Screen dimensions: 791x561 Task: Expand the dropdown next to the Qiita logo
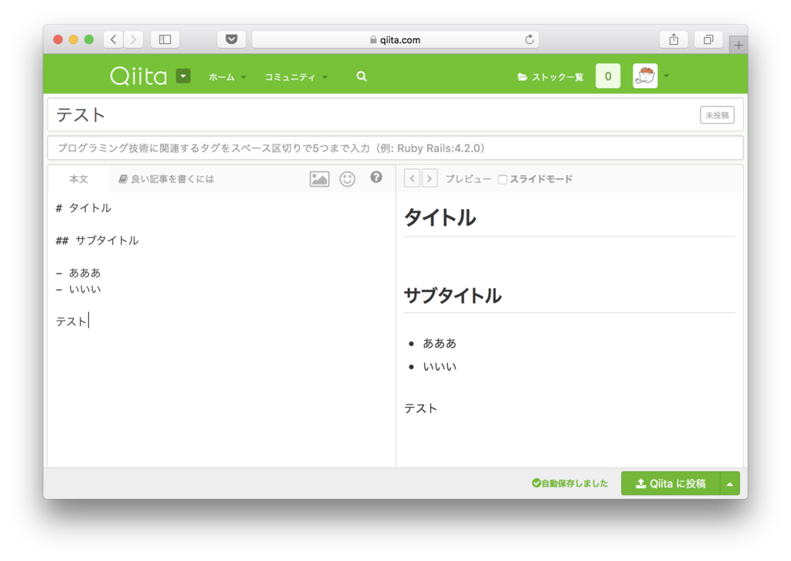coord(182,76)
